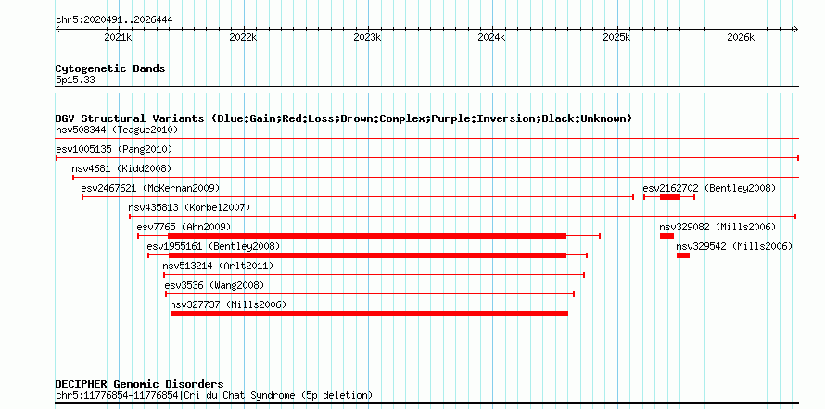Click the Cytogenetic Bands track title
The width and height of the screenshot is (825, 409).
[x=110, y=68]
